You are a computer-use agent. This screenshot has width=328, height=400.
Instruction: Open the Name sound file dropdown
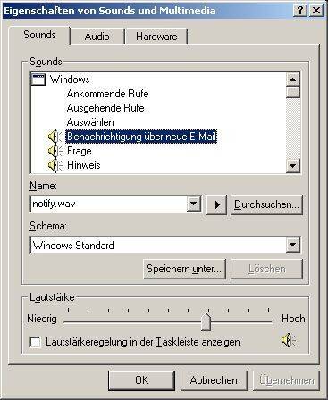pos(194,204)
